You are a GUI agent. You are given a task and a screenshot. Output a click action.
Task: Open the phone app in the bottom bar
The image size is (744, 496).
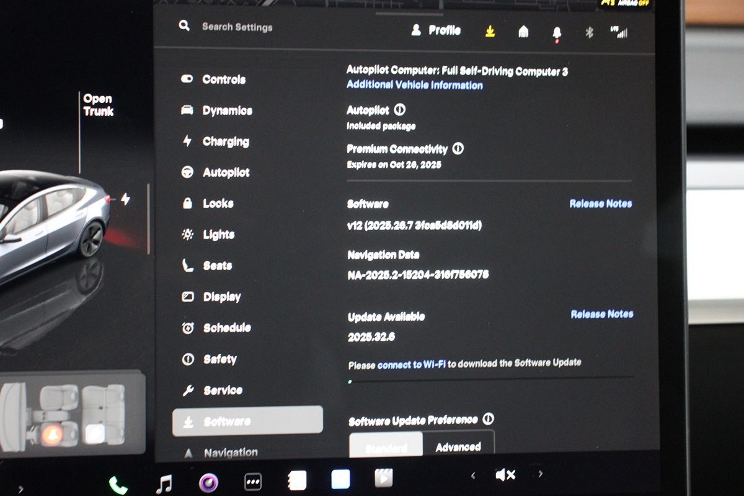pyautogui.click(x=118, y=483)
